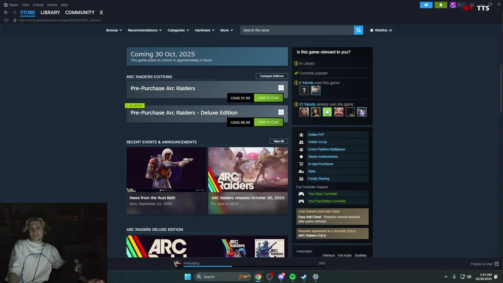Viewport: 503px width, 283px height.
Task: Click the Easy Anti-Cheat notice
Action: 332,217
